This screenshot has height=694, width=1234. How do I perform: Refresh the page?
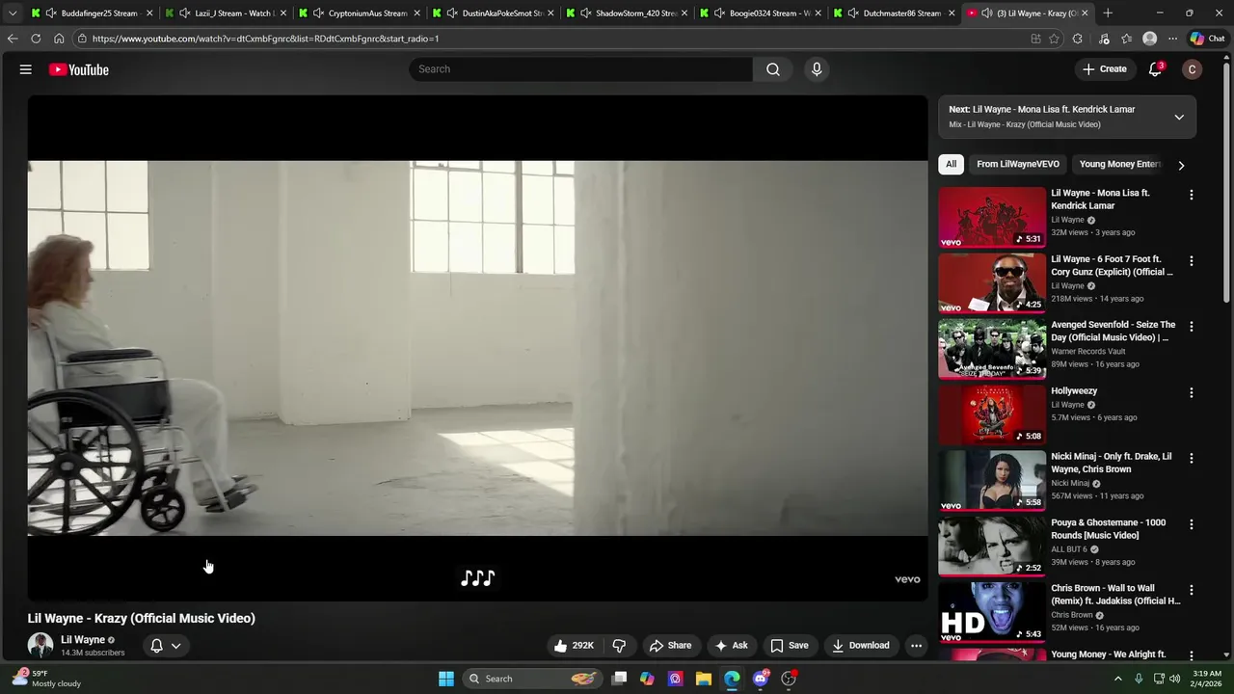pos(36,39)
